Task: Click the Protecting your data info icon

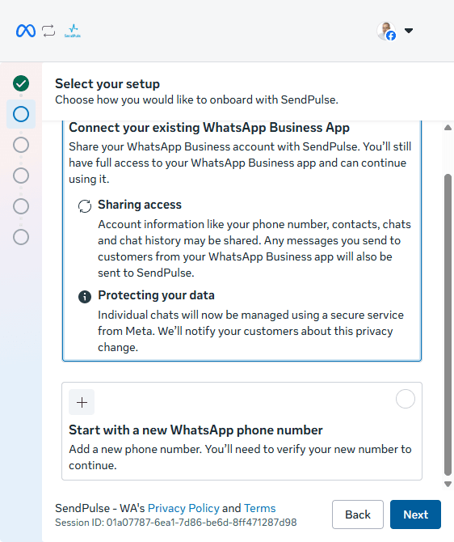Action: (85, 297)
